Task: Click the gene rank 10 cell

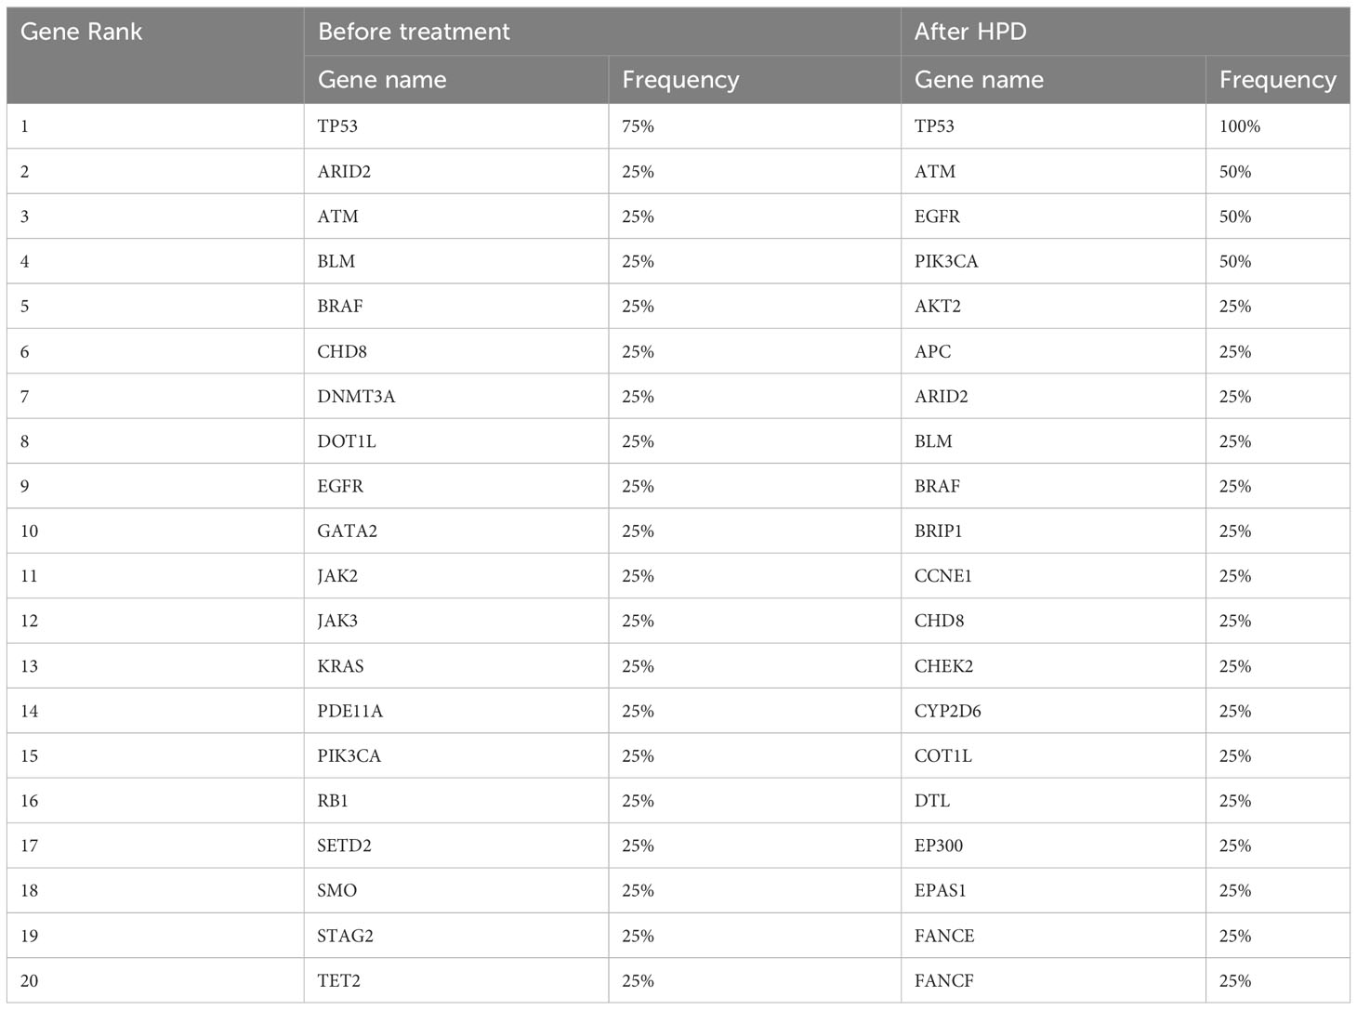Action: pos(155,531)
